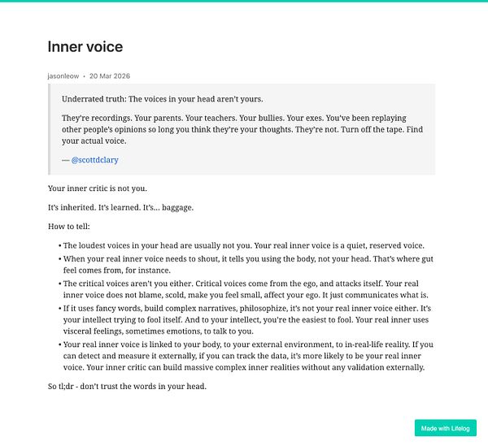
Task: Click the bullet about "The loudest voices"
Action: click(243, 245)
